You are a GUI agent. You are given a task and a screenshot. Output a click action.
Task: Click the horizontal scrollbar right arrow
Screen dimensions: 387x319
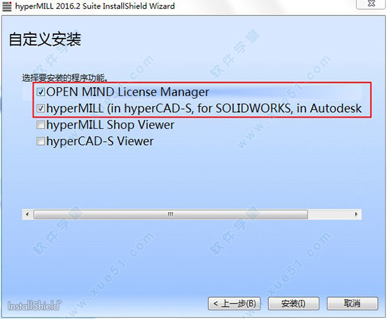click(x=356, y=214)
